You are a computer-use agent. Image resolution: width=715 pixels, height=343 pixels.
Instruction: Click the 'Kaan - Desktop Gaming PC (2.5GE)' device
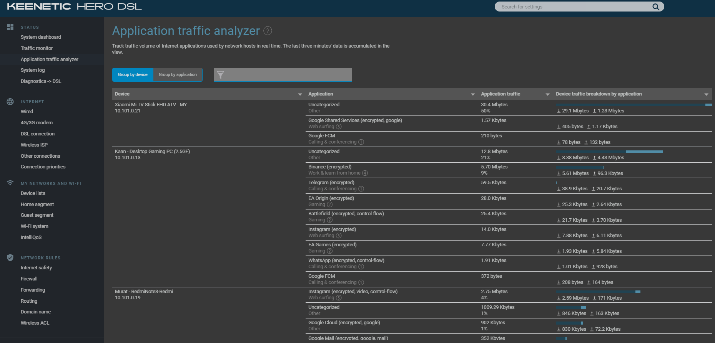click(x=152, y=152)
